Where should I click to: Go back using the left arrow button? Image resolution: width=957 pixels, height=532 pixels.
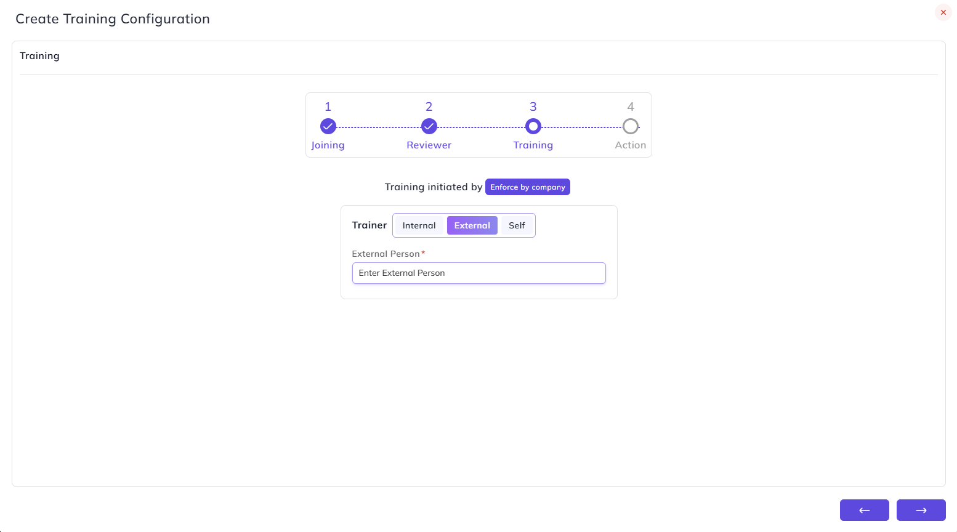coord(864,510)
